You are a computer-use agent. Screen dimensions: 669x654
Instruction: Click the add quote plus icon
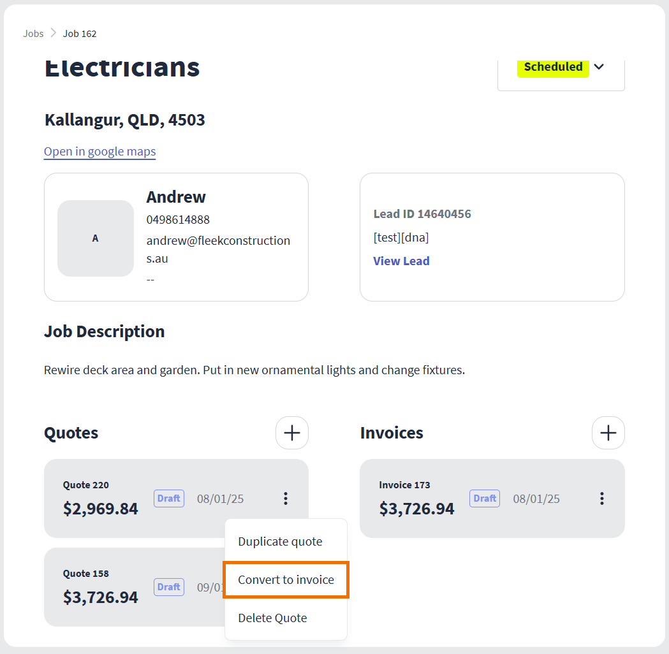(292, 433)
